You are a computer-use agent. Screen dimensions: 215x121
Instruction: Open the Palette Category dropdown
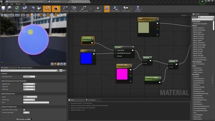click(x=206, y=17)
